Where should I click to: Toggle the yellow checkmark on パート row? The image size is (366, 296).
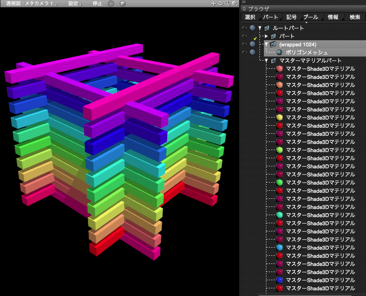click(x=255, y=38)
